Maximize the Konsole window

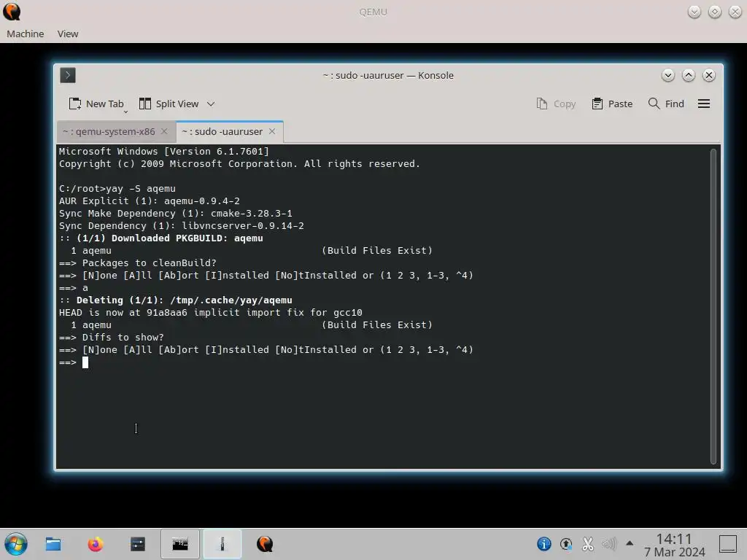pyautogui.click(x=689, y=75)
